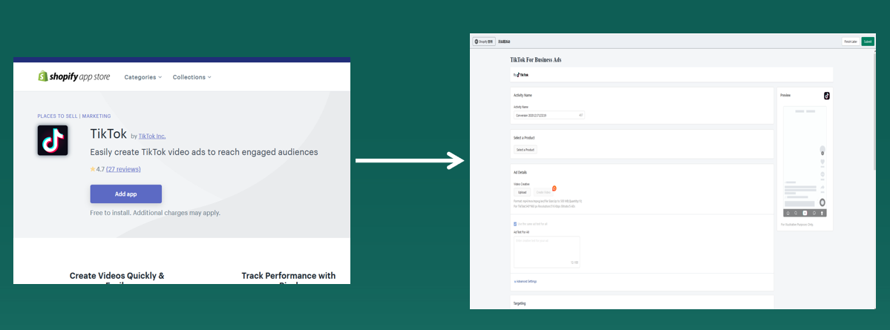Click the search icon in phone preview
The height and width of the screenshot is (330, 890).
pyautogui.click(x=796, y=213)
